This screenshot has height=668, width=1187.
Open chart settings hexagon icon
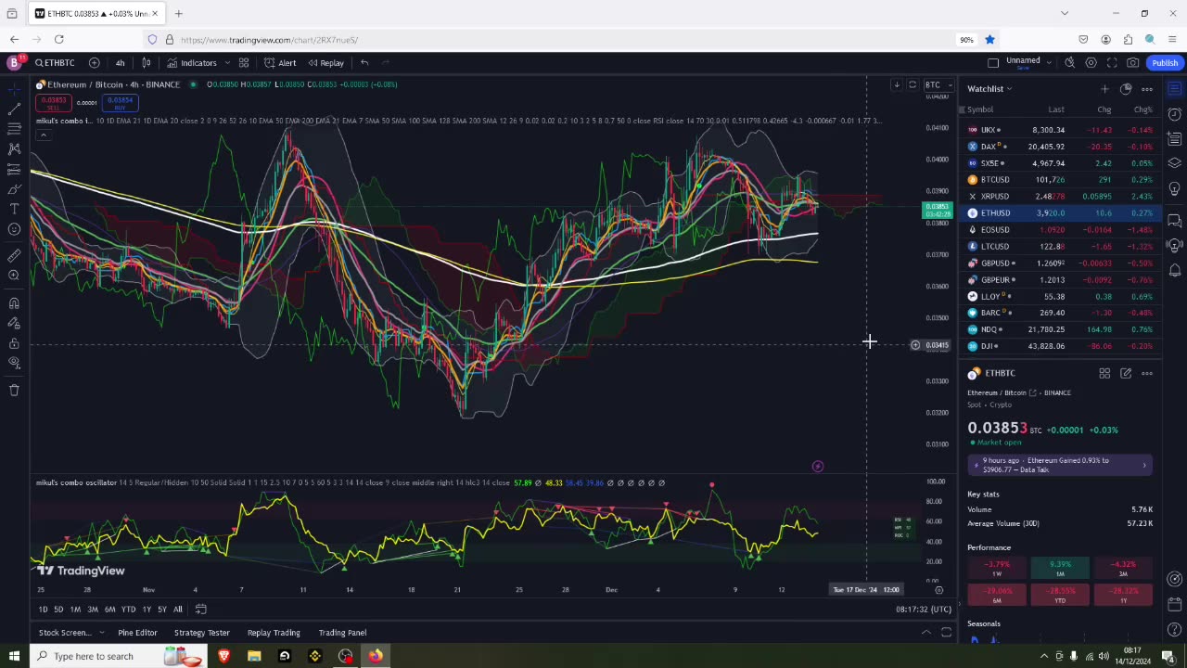pyautogui.click(x=1091, y=63)
